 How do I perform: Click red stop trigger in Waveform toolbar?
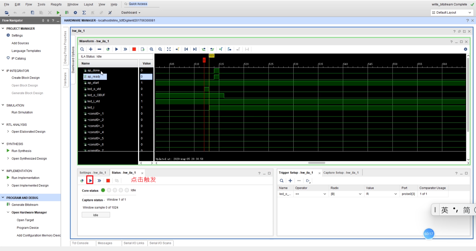click(x=134, y=49)
